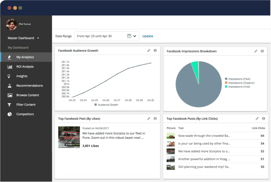
Task: Click the Insights lightbulb icon
Action: click(9, 76)
